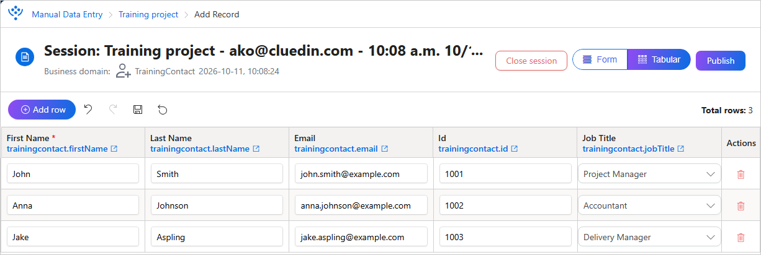761x255 pixels.
Task: Expand the Delivery Manager job title dropdown
Action: 711,237
